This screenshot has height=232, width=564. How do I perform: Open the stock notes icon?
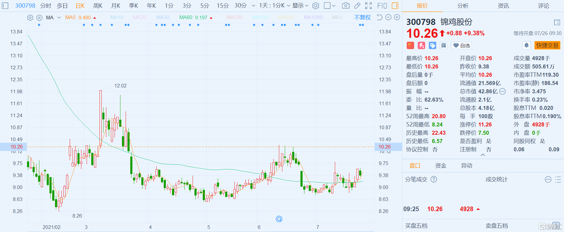[x=444, y=45]
